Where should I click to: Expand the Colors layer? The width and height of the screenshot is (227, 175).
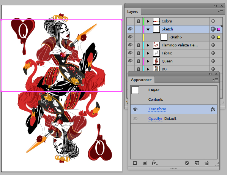pyautogui.click(x=148, y=21)
